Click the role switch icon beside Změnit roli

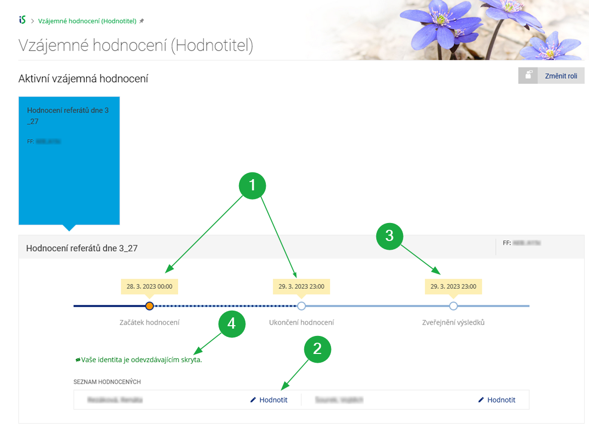(528, 75)
